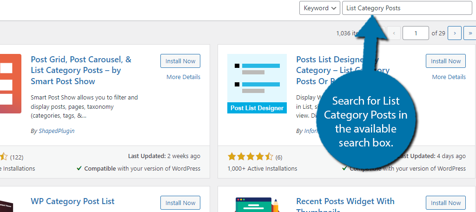476x212 pixels.
Task: Install the Recent Posts Widget With Thumbnails plugin
Action: click(446, 203)
